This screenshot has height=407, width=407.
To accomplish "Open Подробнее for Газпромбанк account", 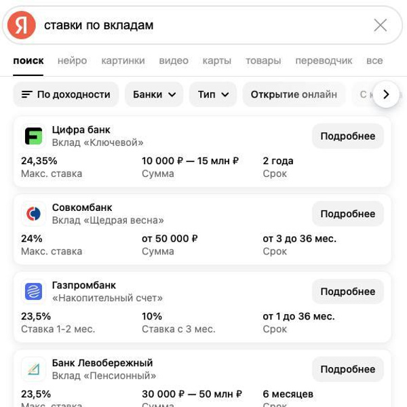I will coord(347,292).
